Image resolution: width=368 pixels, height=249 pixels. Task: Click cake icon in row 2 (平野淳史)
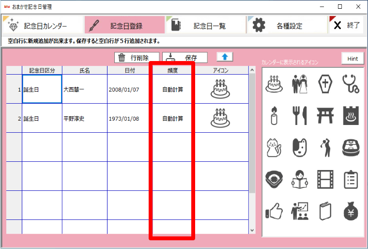[220, 118]
